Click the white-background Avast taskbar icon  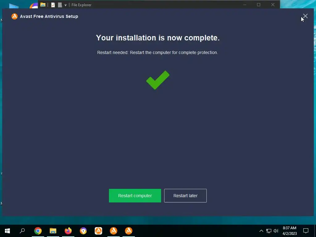[98, 231]
